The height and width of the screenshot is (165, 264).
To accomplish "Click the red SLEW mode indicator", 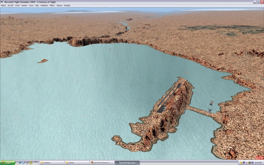I will (259, 158).
